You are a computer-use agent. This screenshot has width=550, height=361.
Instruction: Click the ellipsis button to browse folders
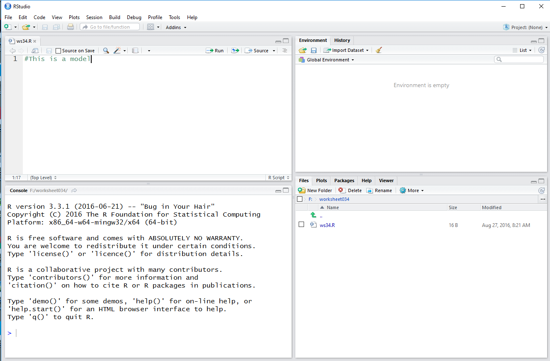coord(543,199)
